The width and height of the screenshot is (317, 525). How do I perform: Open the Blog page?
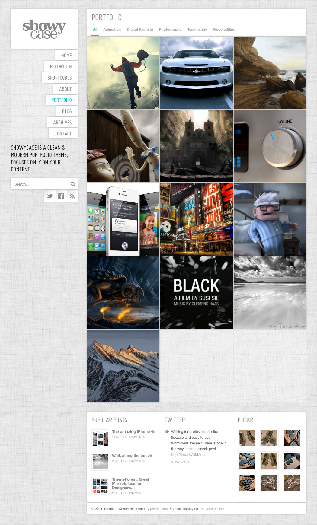pos(67,111)
